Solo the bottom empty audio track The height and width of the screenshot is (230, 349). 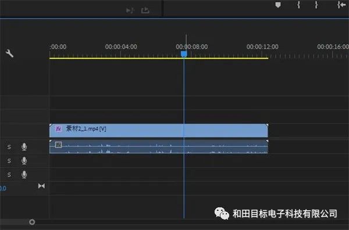click(x=9, y=175)
